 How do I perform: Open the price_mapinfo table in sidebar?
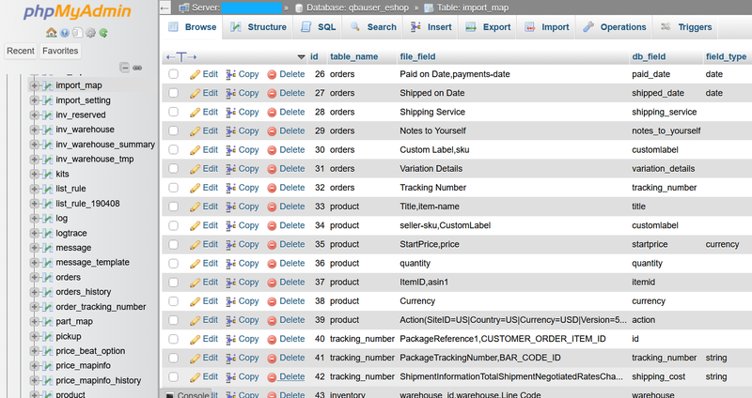pos(83,365)
